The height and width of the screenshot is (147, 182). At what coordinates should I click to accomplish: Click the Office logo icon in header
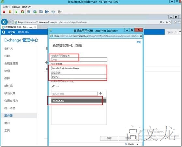4,32
